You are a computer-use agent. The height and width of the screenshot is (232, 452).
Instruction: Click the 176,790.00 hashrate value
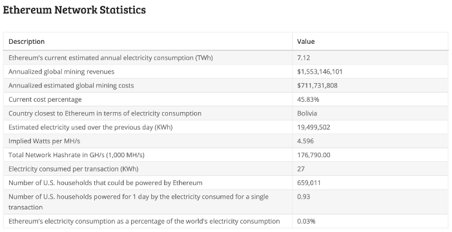(314, 155)
